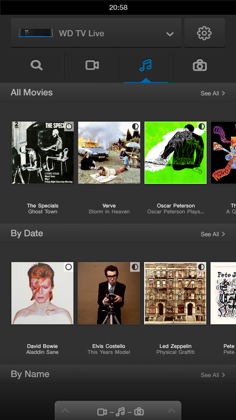Expand the right chevron on the bottom bar
Image resolution: width=236 pixels, height=420 pixels.
(171, 411)
